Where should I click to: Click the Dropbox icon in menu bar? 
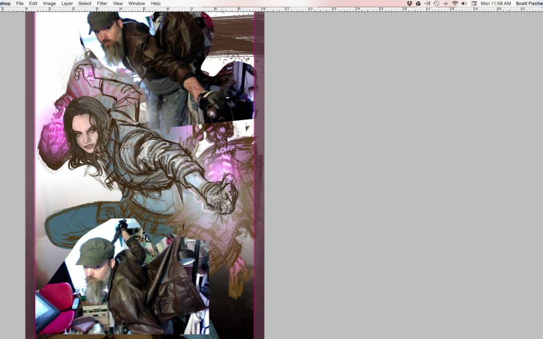(x=409, y=4)
